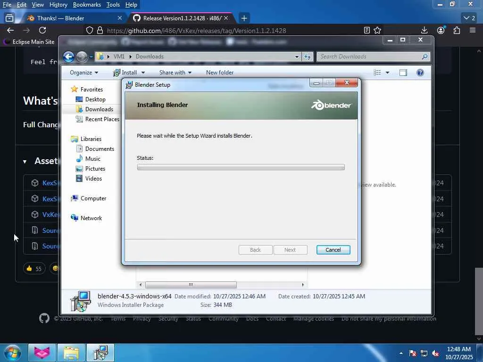
Task: Bookmark this page with the star icon
Action: pyautogui.click(x=377, y=30)
